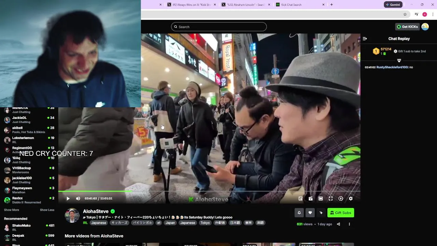Switch to IP2 Always Wins tab
This screenshot has height=246, width=437.
coord(192,4)
